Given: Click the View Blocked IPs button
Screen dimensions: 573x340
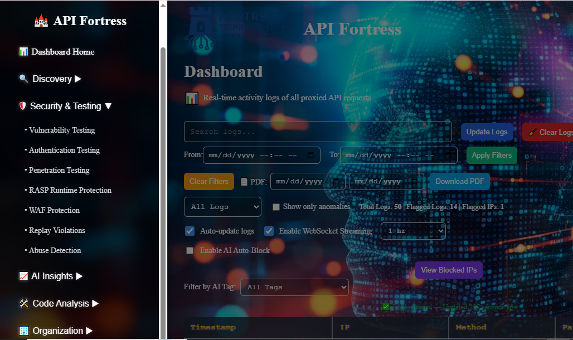Looking at the screenshot, I should tap(449, 270).
